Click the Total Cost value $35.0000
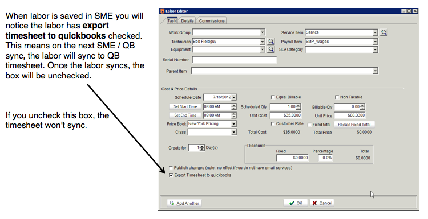The height and width of the screenshot is (219, 428). [x=291, y=132]
